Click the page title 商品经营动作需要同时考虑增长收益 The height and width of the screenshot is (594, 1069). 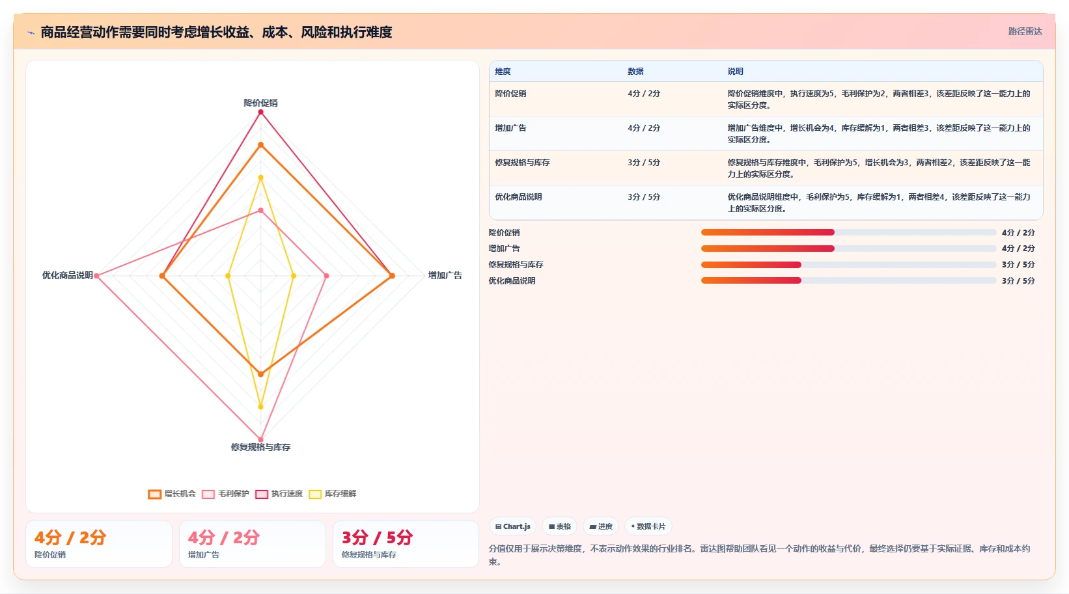216,33
